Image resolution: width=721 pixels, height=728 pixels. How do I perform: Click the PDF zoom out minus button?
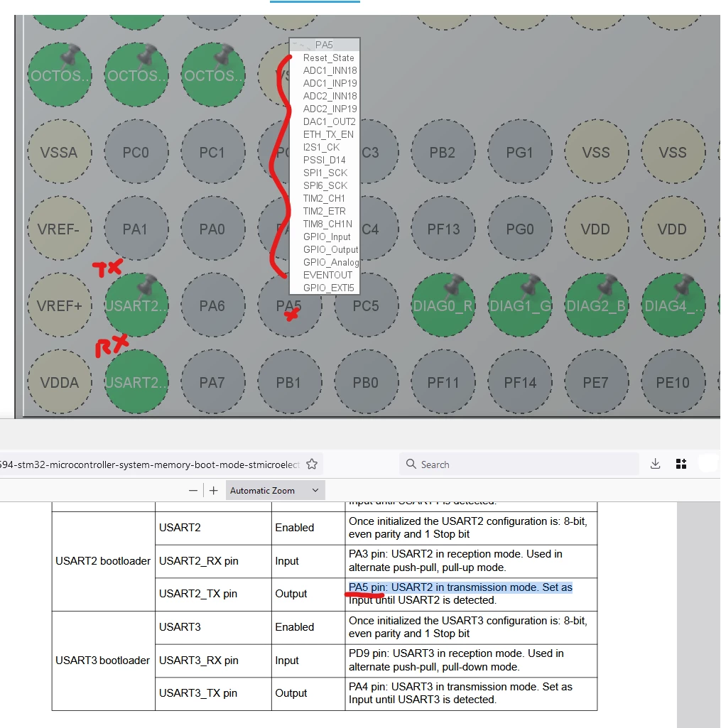193,490
